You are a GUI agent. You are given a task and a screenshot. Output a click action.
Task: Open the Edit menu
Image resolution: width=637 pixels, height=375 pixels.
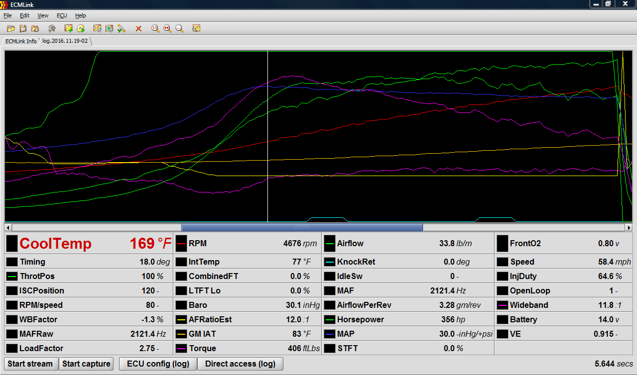[24, 15]
